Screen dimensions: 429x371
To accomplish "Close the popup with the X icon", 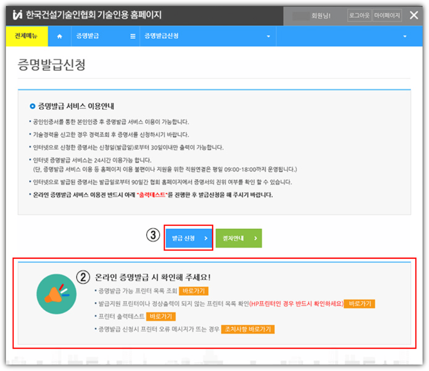I will [x=414, y=15].
